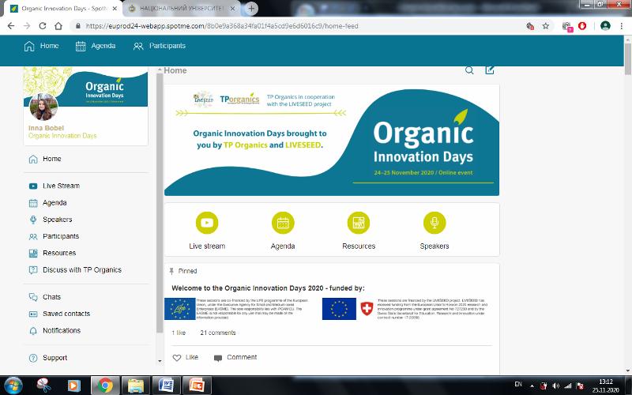Open Chrome from the taskbar

pyautogui.click(x=106, y=386)
